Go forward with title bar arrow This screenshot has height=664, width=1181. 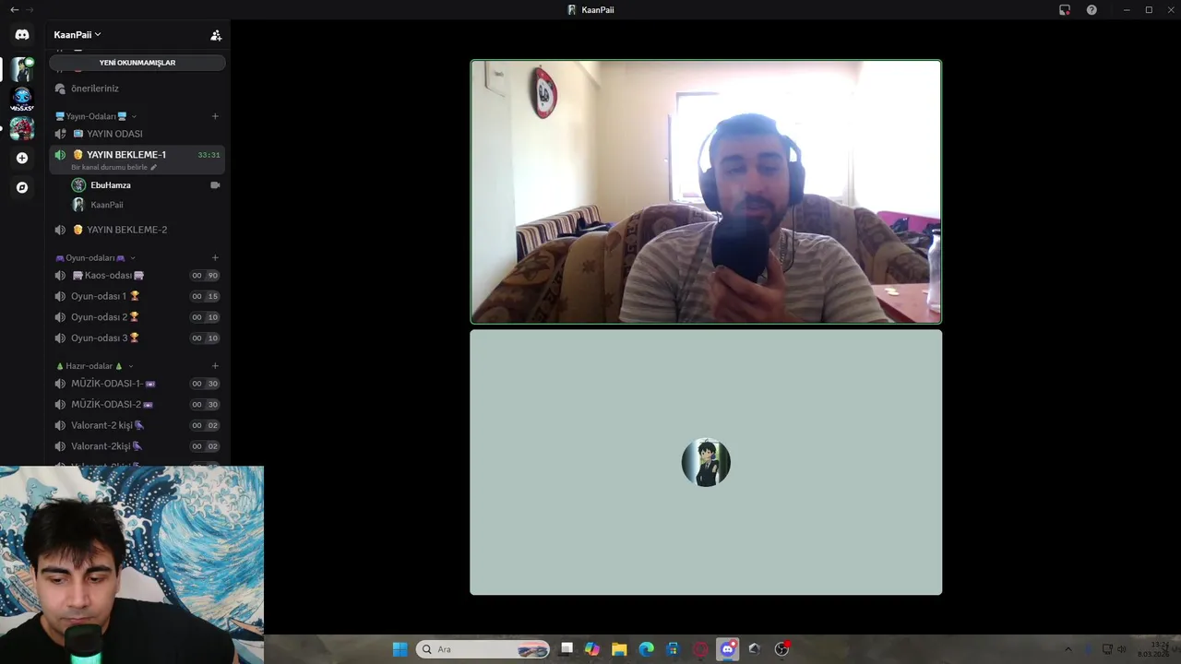[x=30, y=9]
